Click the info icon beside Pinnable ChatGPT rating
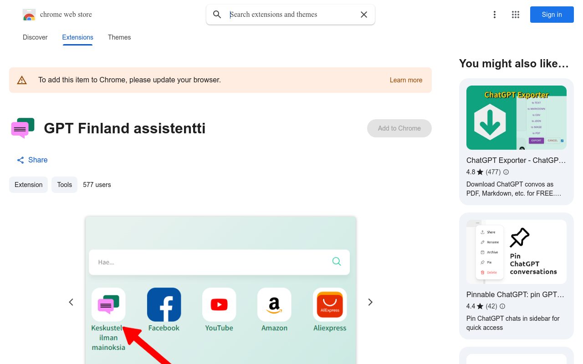583x364 pixels. coord(502,306)
